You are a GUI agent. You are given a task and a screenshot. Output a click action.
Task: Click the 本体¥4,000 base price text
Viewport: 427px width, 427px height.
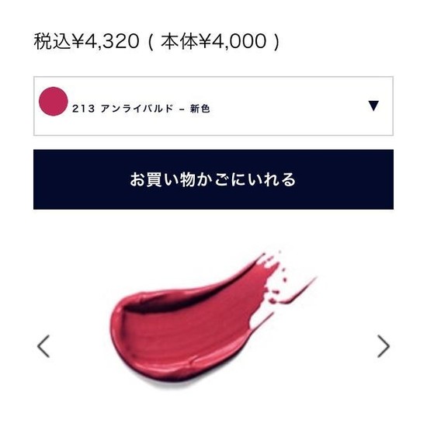coord(213,41)
